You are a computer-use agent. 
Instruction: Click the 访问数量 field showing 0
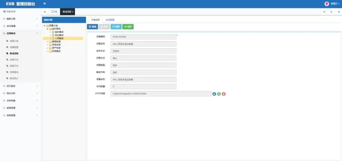tap(143, 87)
